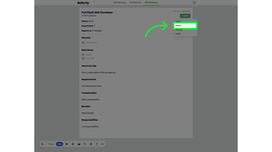The width and height of the screenshot is (272, 152).
Task: Open the HR Dashboard tab
Action: tap(151, 2)
